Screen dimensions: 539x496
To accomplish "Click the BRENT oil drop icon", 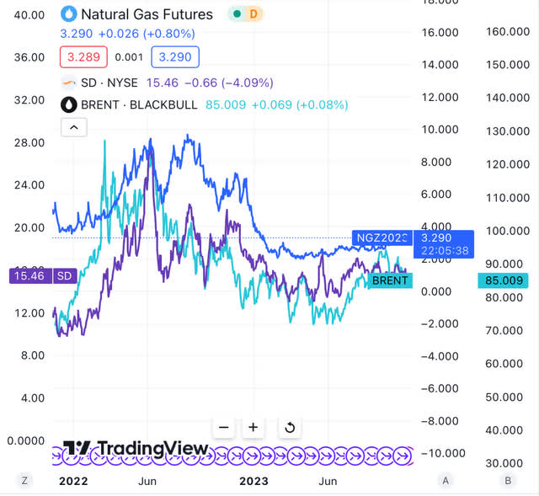I will 69,104.
